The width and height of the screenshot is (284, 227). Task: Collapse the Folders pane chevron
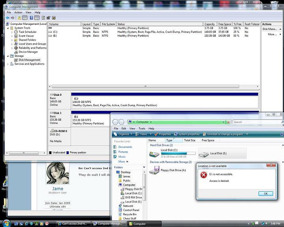[x=144, y=167]
